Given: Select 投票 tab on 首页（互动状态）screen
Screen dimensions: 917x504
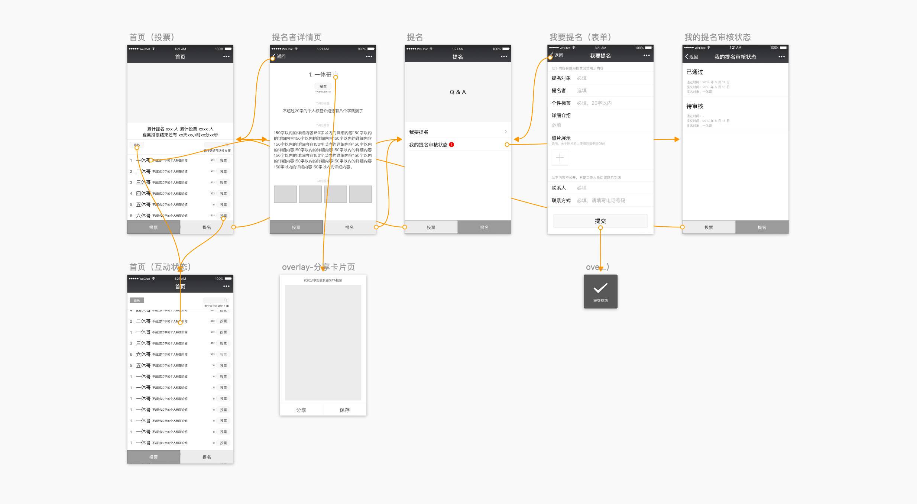Looking at the screenshot, I should pyautogui.click(x=153, y=457).
